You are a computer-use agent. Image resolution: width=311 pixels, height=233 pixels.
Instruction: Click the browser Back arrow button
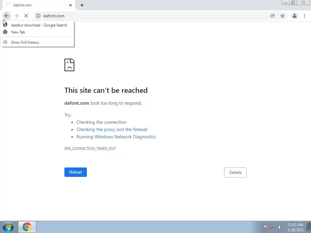click(7, 16)
